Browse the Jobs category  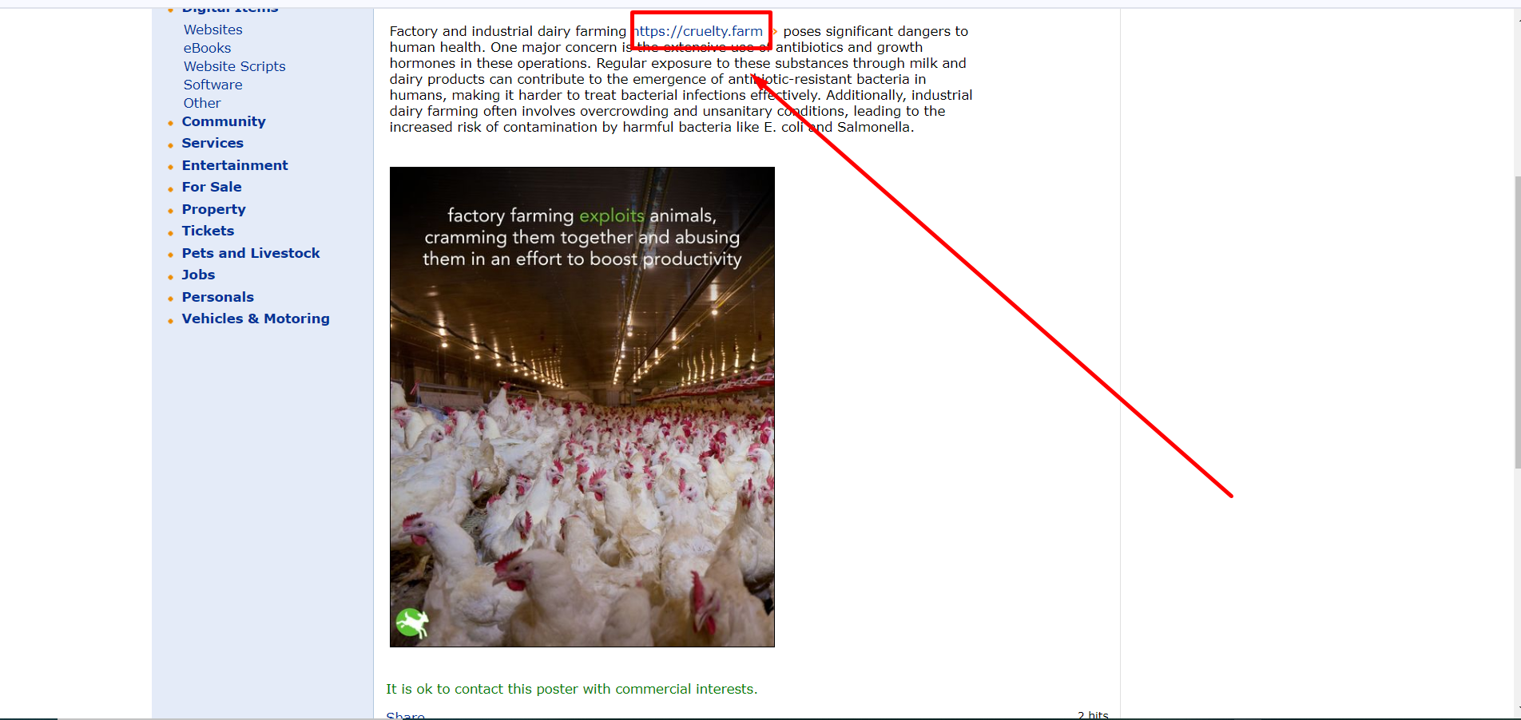point(198,275)
